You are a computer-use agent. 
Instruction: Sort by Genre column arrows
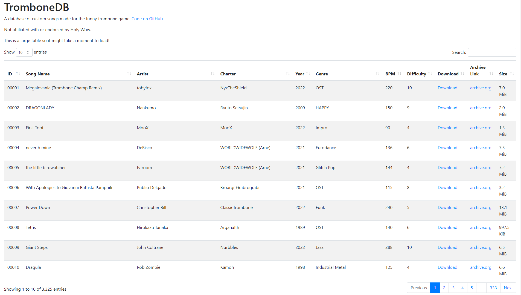[x=378, y=73]
